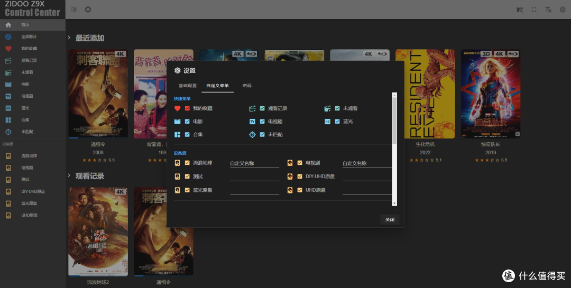
Task: Expand the 最近添加 section chevron
Action: click(x=69, y=38)
